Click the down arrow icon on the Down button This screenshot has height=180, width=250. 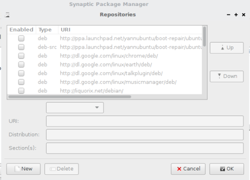(219, 76)
